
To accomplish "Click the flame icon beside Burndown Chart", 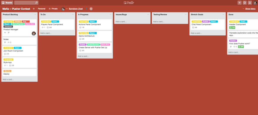I will tap(67, 9).
